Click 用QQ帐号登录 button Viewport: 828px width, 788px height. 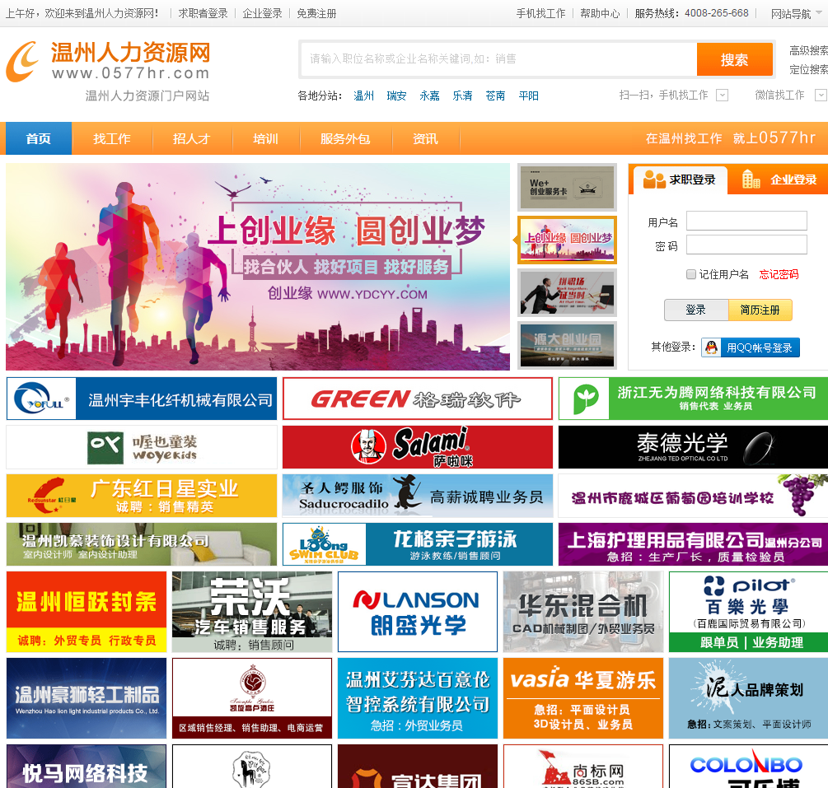tap(751, 347)
